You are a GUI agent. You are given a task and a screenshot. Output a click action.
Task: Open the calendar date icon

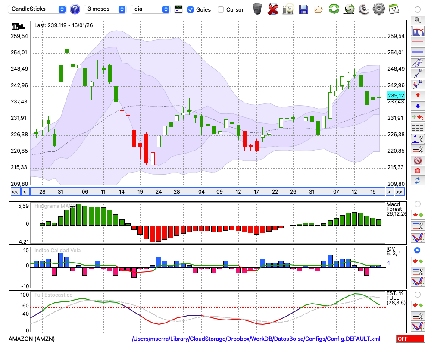393,9
